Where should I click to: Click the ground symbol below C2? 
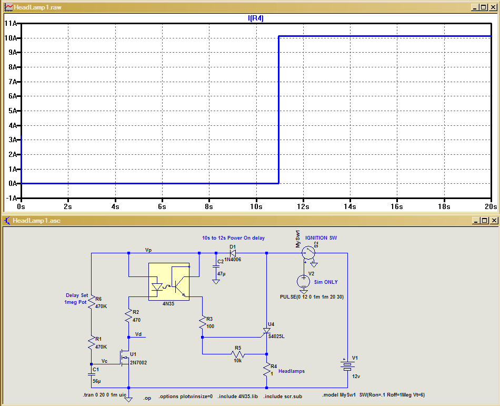pos(216,282)
